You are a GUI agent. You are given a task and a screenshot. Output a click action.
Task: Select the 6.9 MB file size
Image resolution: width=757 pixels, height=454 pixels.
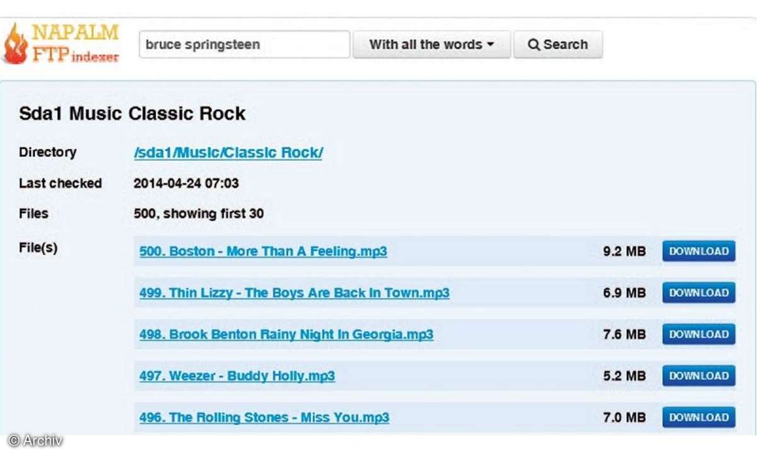point(625,293)
